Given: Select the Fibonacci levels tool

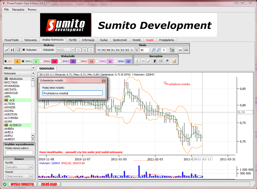Looking at the screenshot, I should coord(155,61).
